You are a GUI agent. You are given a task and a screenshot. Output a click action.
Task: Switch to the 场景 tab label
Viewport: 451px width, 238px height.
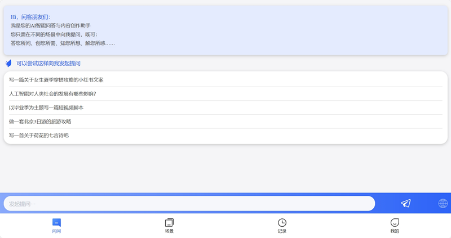click(169, 231)
